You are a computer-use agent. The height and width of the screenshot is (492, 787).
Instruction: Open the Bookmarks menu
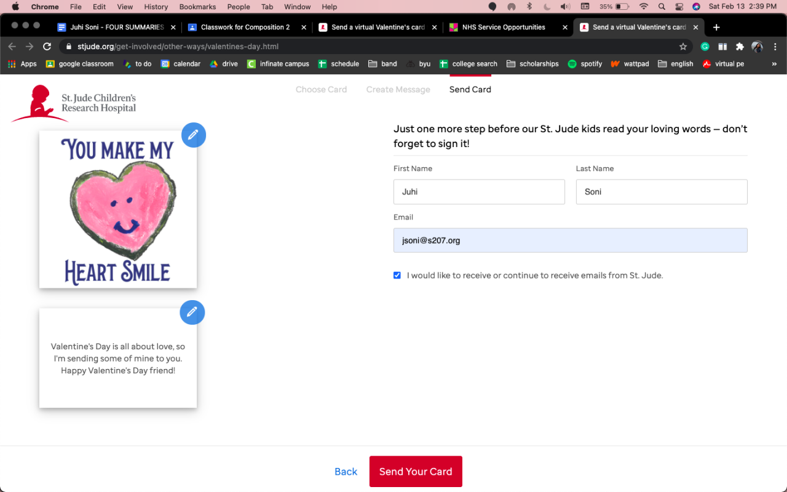(197, 7)
